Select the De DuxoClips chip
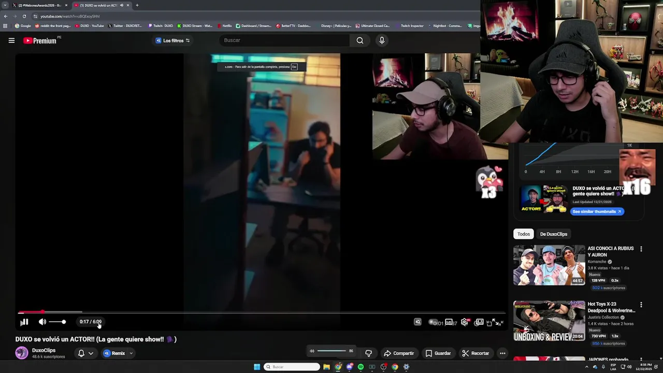Image resolution: width=663 pixels, height=373 pixels. (554, 234)
